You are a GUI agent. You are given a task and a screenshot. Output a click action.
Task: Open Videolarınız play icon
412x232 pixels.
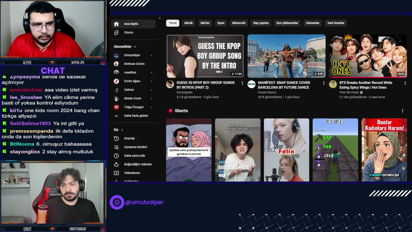click(117, 173)
